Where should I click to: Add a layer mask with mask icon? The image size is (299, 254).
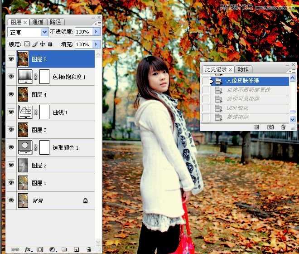[x=40, y=249]
